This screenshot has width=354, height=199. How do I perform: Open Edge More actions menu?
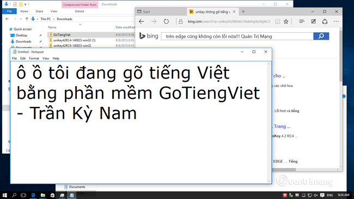[x=336, y=21]
